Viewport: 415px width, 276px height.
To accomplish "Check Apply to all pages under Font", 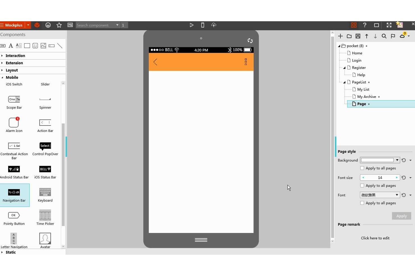I will (362, 203).
